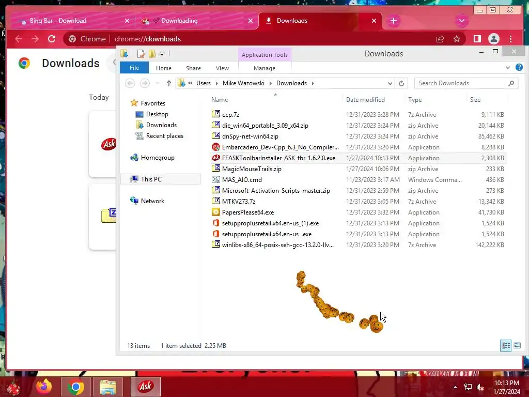Open the Home ribbon tab
This screenshot has width=529, height=397.
(x=164, y=68)
